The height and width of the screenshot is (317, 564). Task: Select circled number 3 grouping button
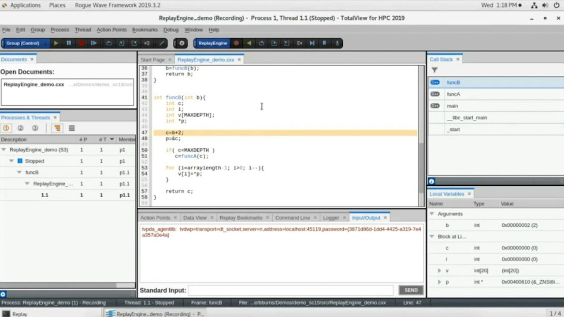tap(35, 128)
